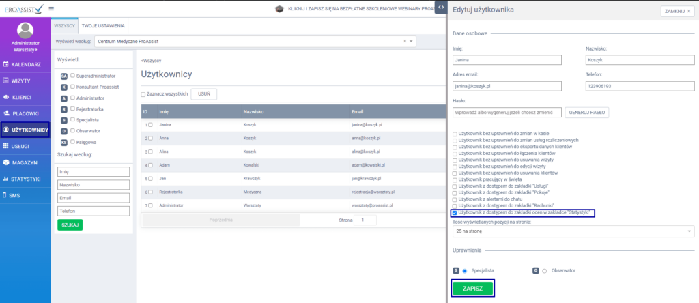Screen dimensions: 699x303
Task: Open Statystyki section in the sidebar
Action: (26, 179)
